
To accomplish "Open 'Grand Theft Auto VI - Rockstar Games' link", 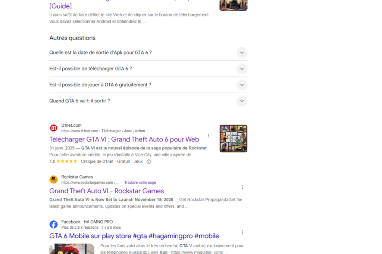I will 106,191.
